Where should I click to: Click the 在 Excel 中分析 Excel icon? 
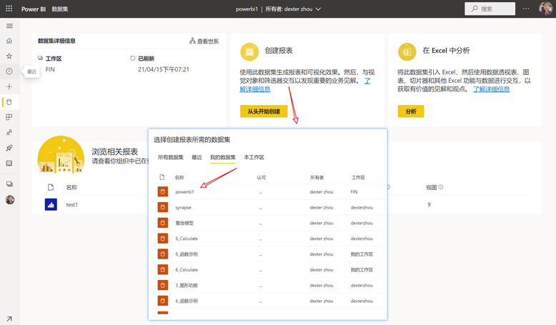click(x=407, y=51)
